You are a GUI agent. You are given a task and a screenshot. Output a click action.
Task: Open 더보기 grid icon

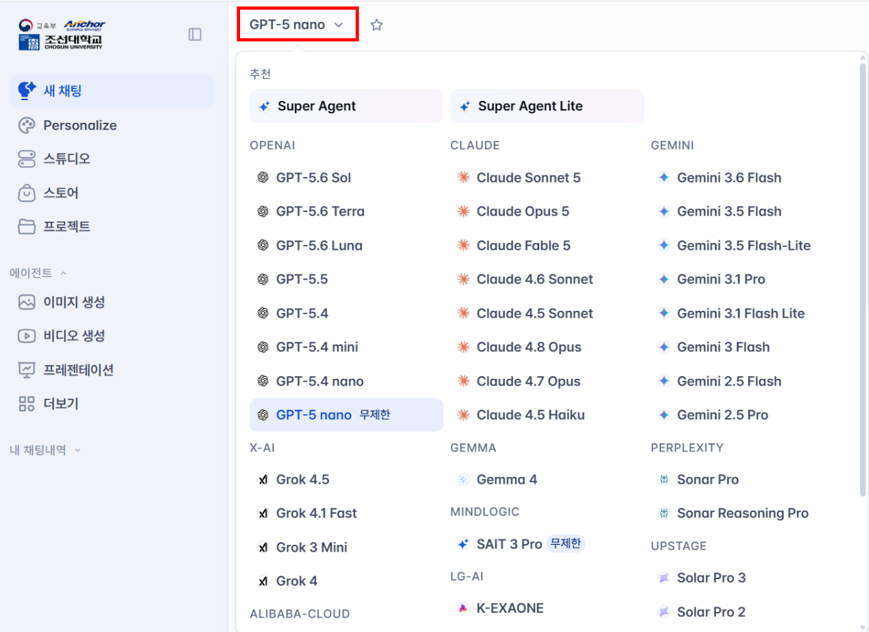point(27,404)
